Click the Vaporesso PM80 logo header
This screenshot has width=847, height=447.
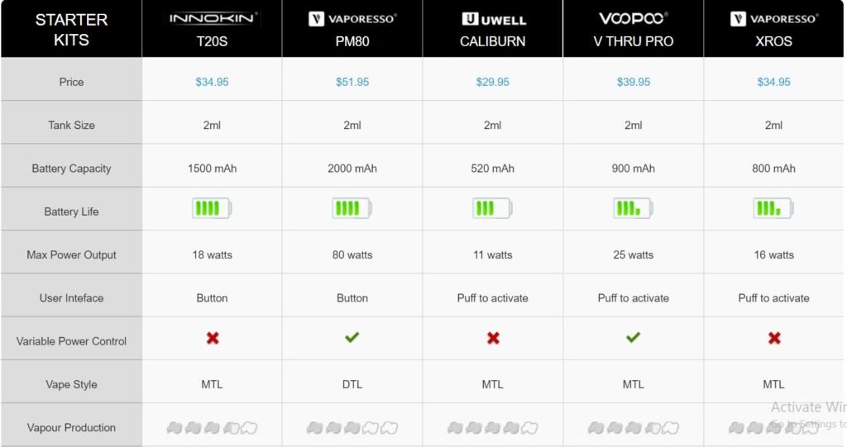pos(352,18)
